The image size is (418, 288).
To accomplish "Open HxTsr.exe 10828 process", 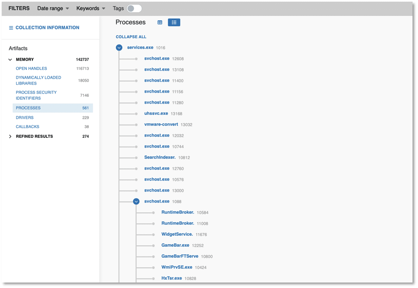I will coord(171,278).
